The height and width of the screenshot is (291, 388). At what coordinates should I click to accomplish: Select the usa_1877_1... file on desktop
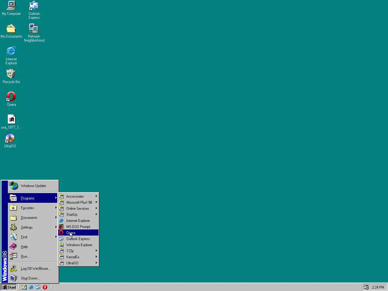(11, 122)
